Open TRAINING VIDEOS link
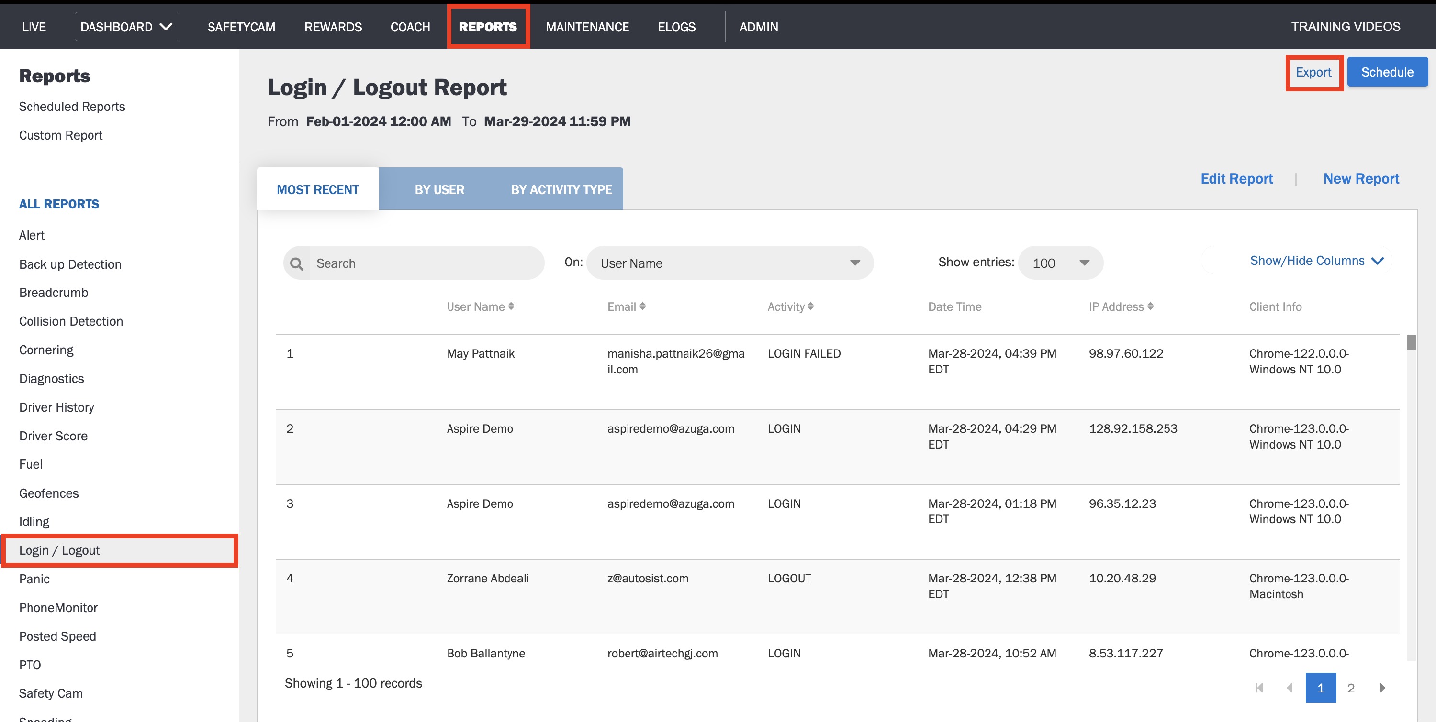 (1346, 26)
